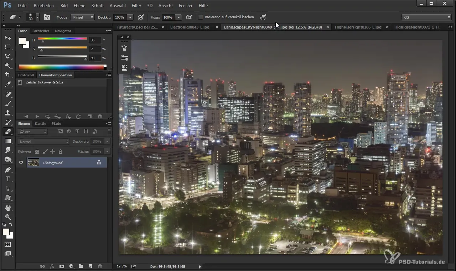Image resolution: width=456 pixels, height=271 pixels.
Task: Switch to Futurecity.psd document tab
Action: 138,27
